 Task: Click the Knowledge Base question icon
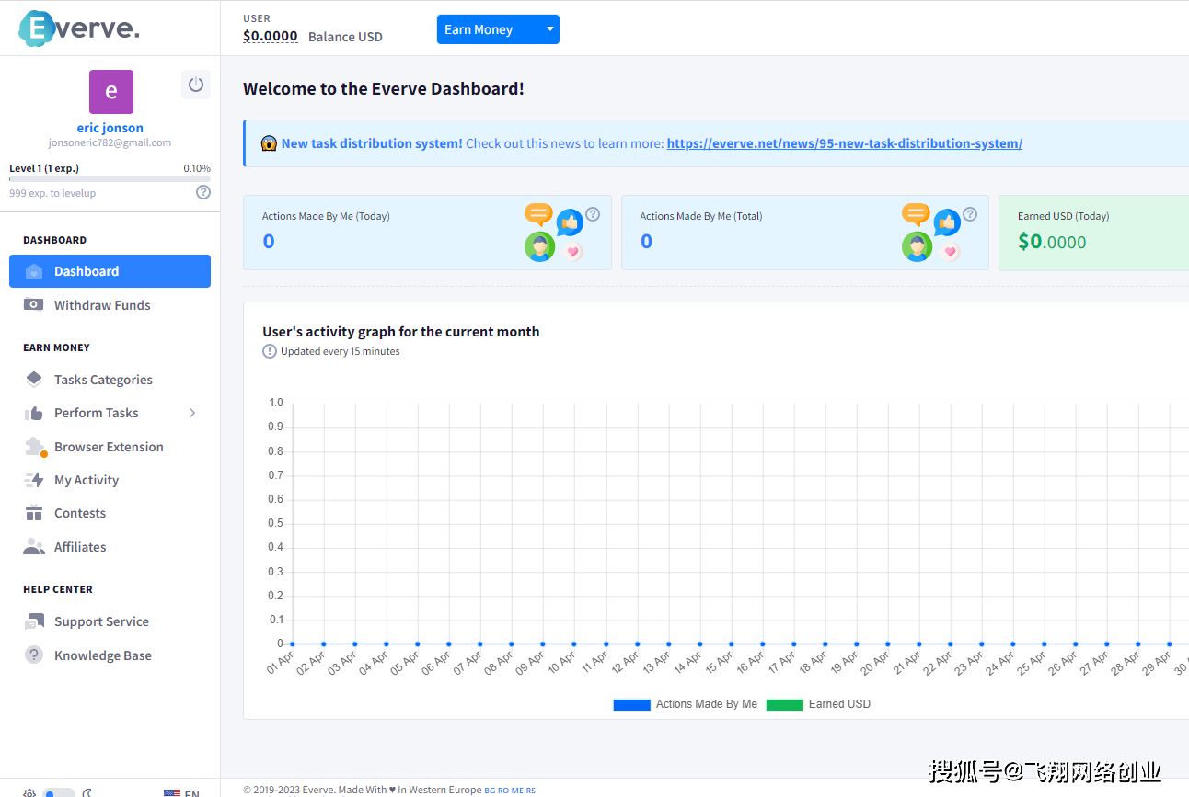pyautogui.click(x=34, y=655)
